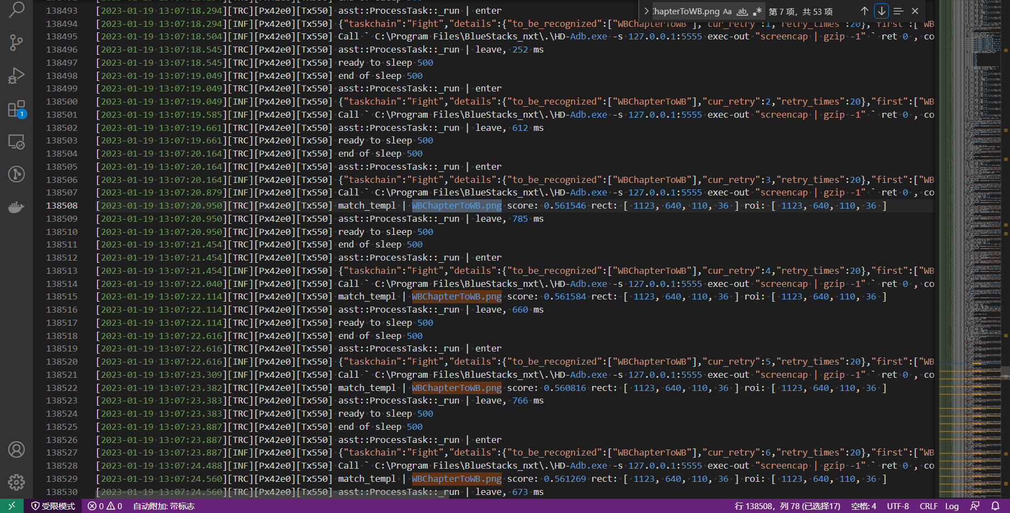Image resolution: width=1010 pixels, height=513 pixels.
Task: Open the Manage gear menu
Action: tap(16, 482)
